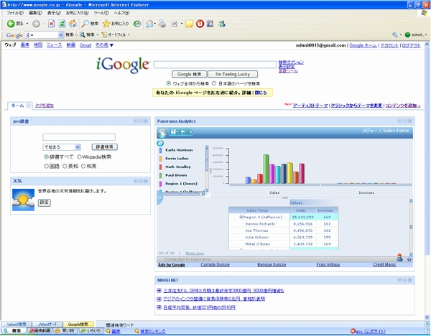Click the Panorama save disk icon
The height and width of the screenshot is (336, 431).
pyautogui.click(x=173, y=132)
